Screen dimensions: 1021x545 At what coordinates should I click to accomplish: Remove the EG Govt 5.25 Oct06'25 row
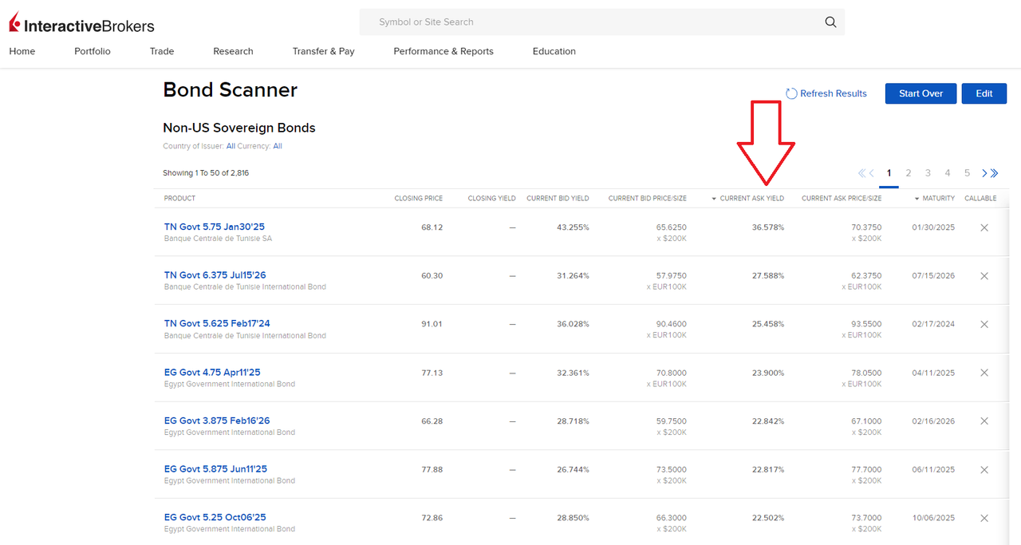pos(984,518)
